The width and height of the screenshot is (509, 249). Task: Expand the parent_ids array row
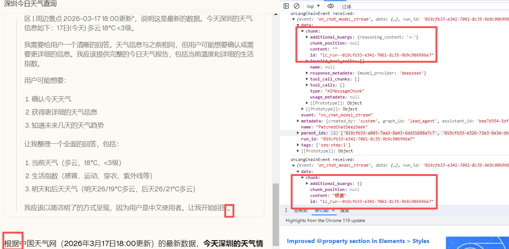(298, 133)
